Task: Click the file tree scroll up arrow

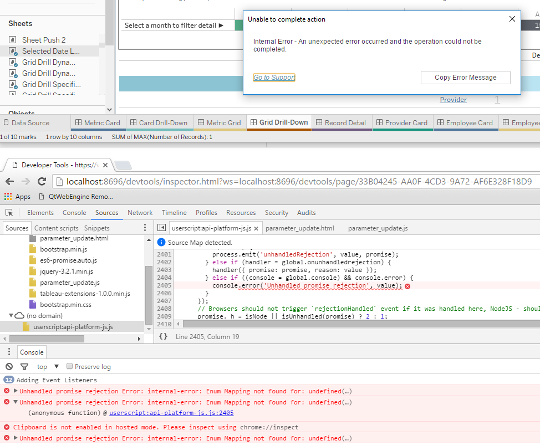Action: pyautogui.click(x=149, y=240)
